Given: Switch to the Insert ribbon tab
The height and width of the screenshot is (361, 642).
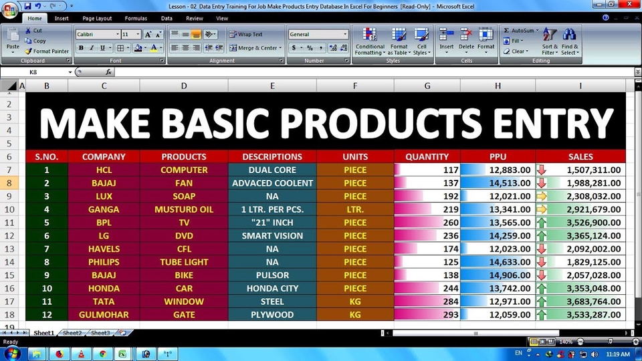Looking at the screenshot, I should point(62,19).
